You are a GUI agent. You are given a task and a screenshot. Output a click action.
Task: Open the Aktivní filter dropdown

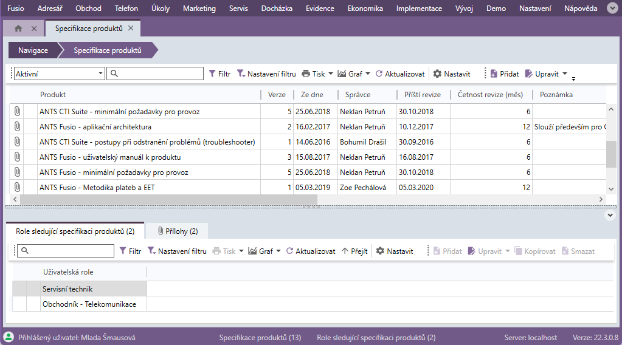point(101,74)
